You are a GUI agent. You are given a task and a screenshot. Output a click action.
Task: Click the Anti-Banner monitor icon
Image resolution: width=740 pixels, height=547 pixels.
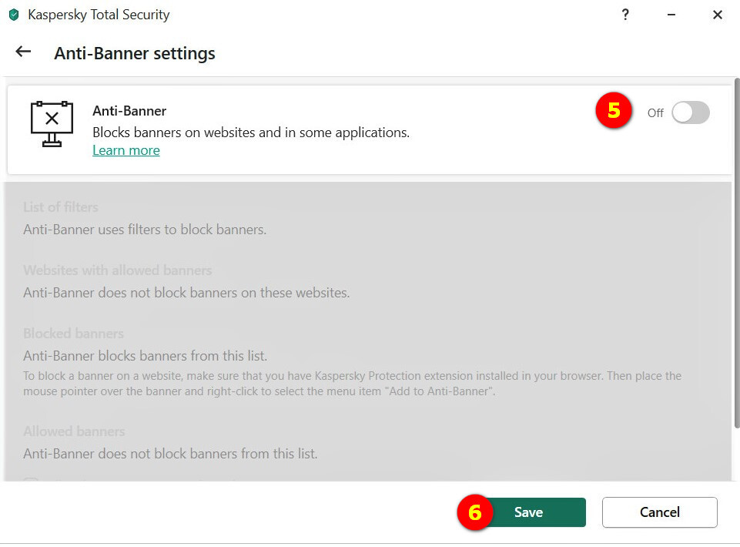[52, 123]
